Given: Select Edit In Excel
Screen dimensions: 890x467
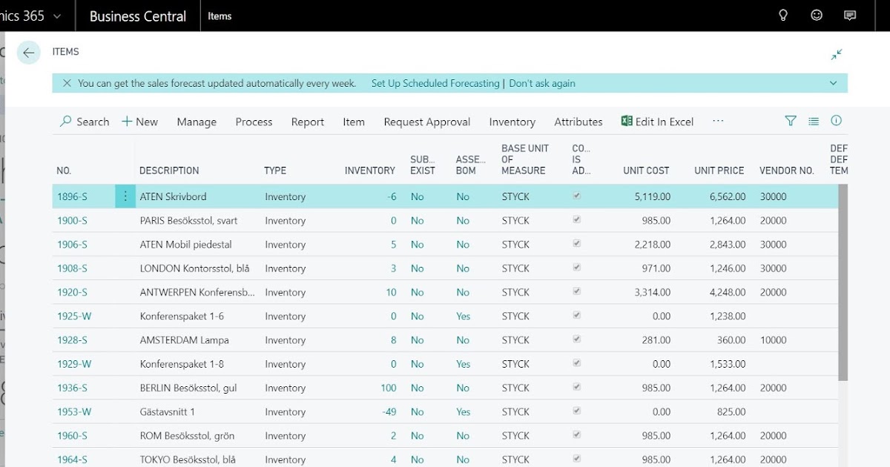Looking at the screenshot, I should click(657, 121).
